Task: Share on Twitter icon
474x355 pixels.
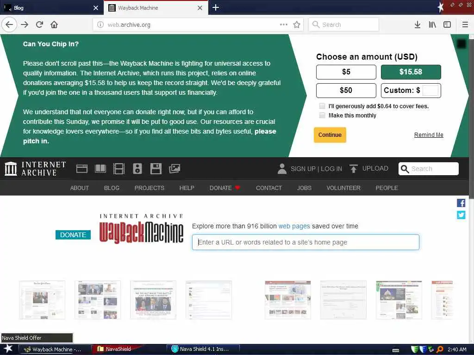Action: (x=461, y=215)
